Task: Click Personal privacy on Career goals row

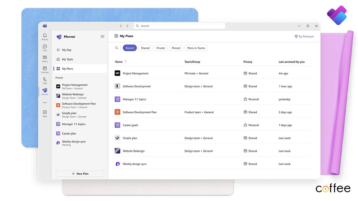Action: (x=251, y=125)
